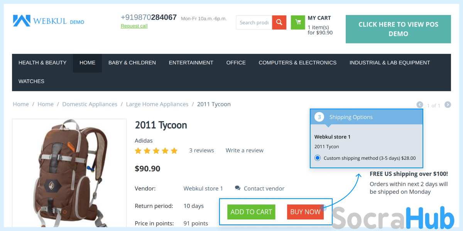
Task: Go to Large Home Appliances breadcrumb
Action: click(x=157, y=104)
